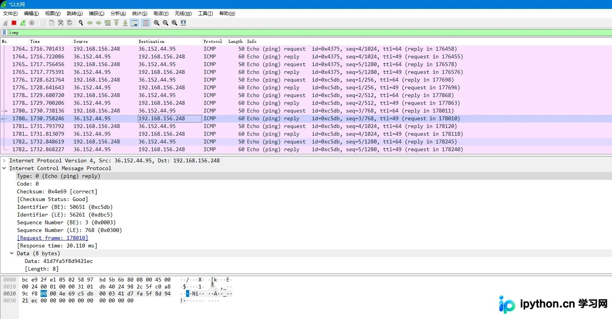Close the capture file via the X icon
612x319 pixels.
point(61,23)
